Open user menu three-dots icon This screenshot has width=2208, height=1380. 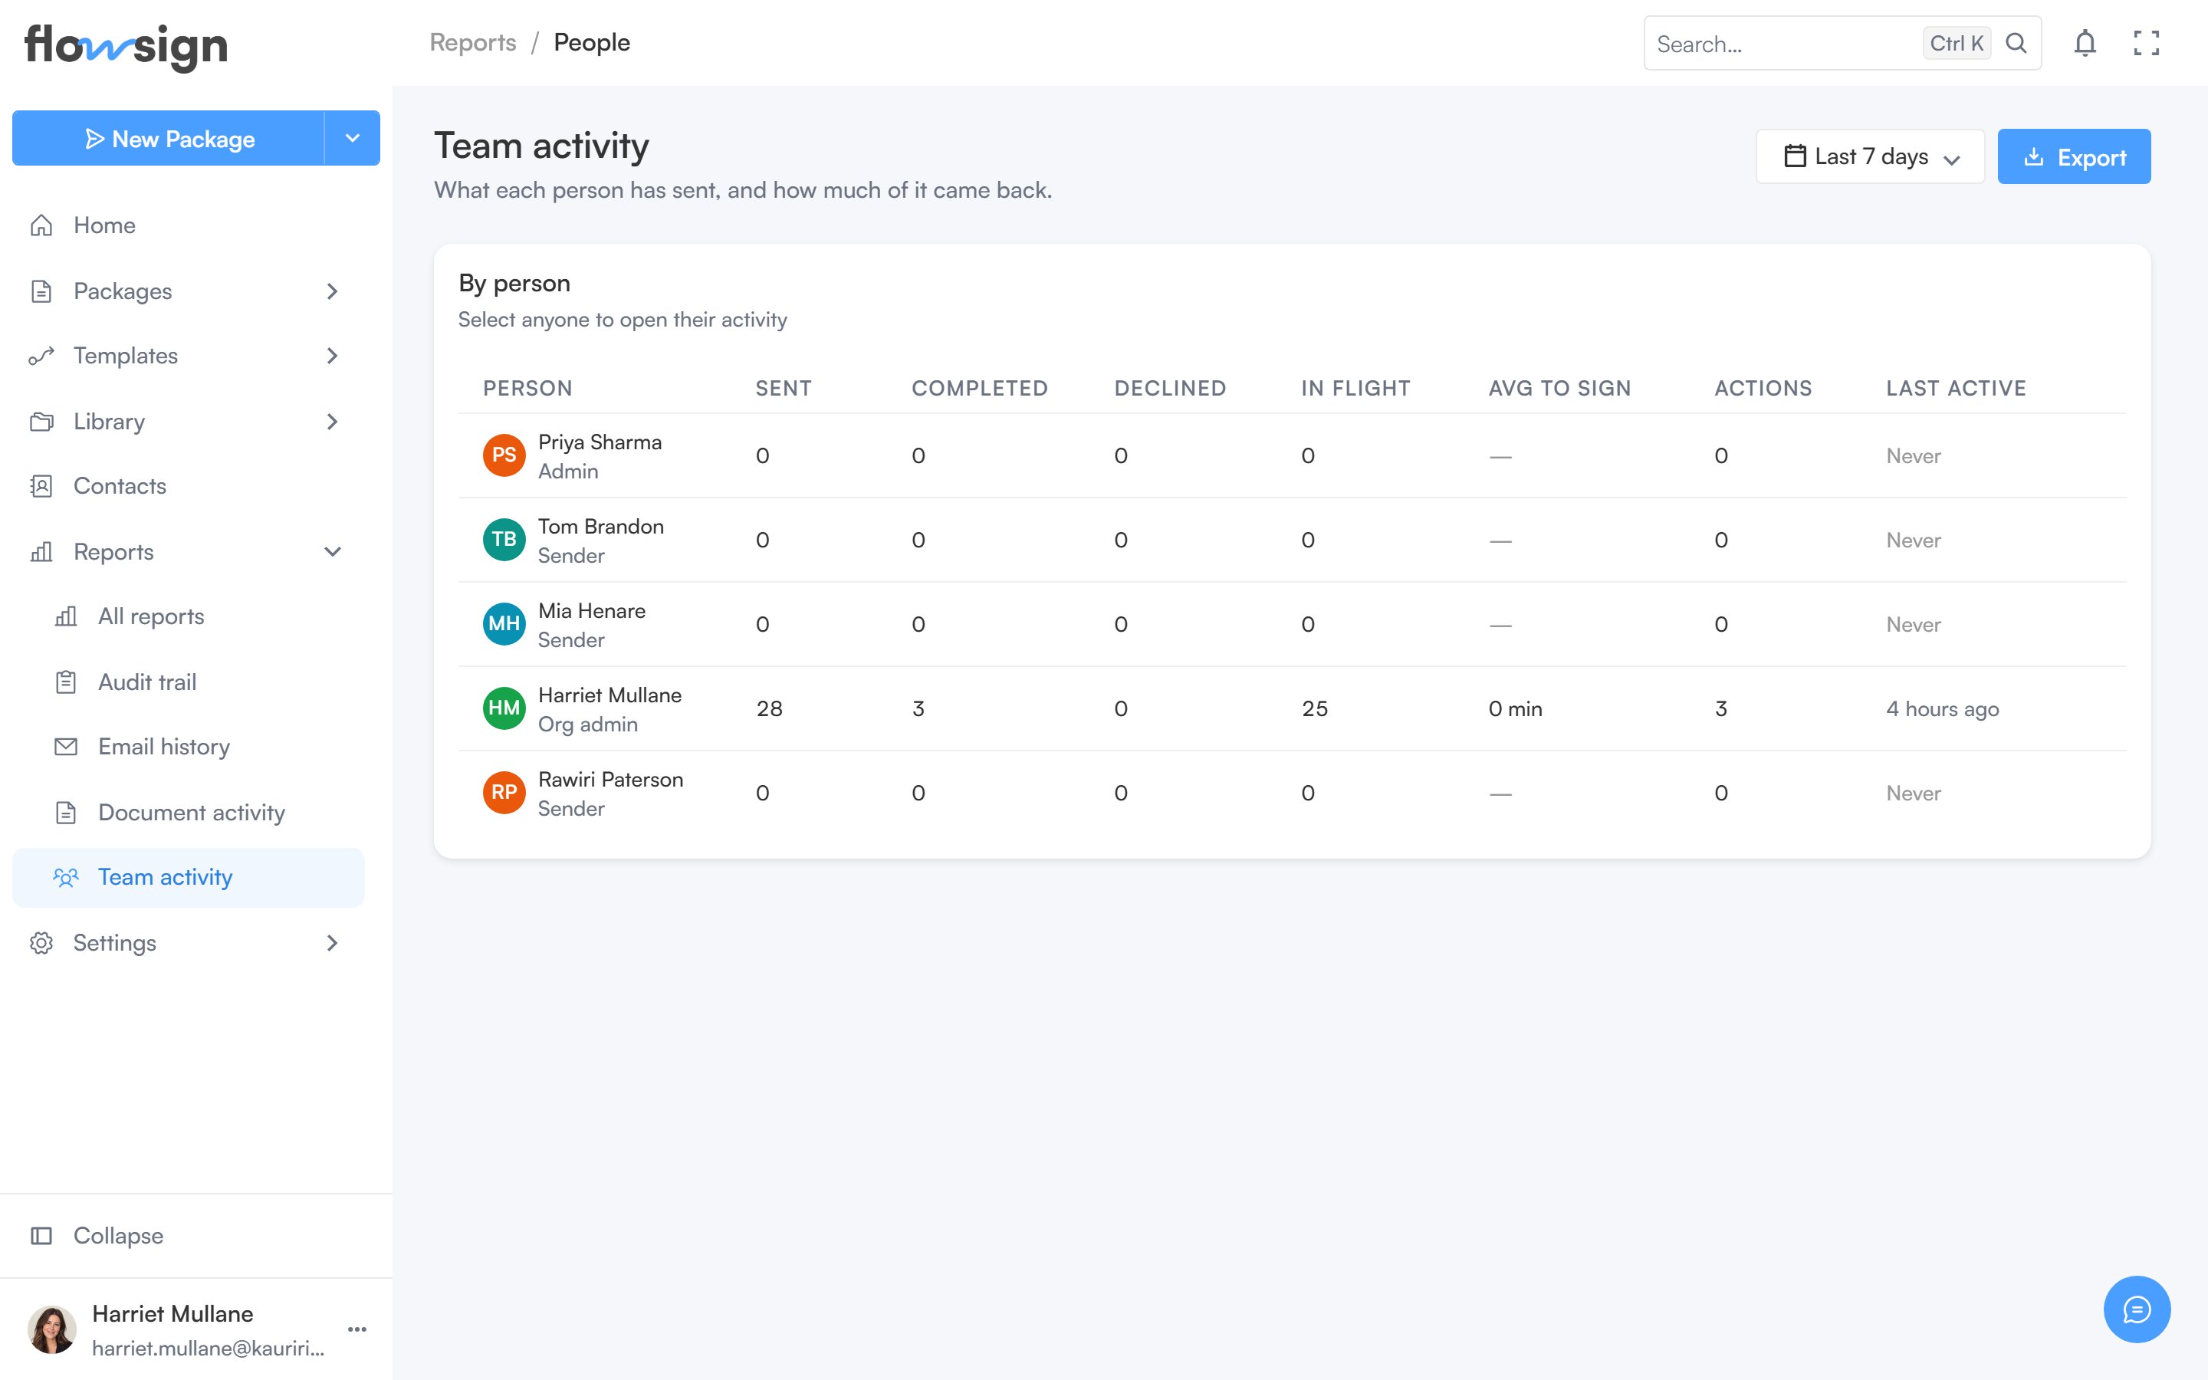click(356, 1329)
